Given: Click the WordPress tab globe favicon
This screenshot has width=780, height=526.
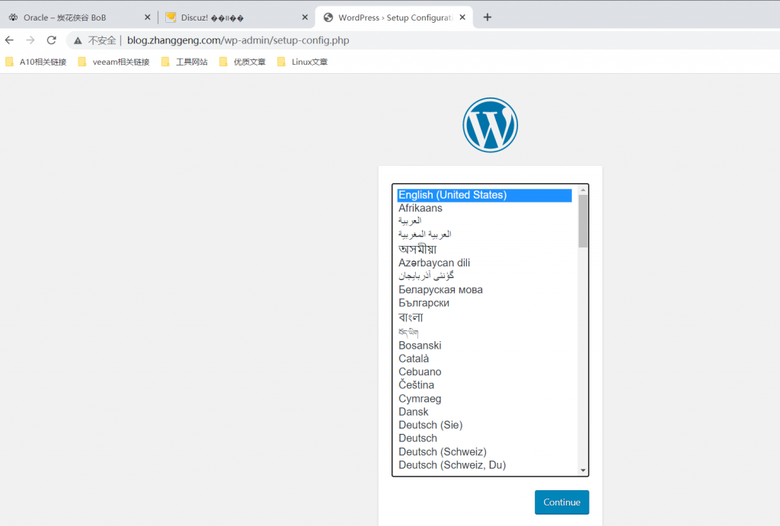Looking at the screenshot, I should pos(328,18).
